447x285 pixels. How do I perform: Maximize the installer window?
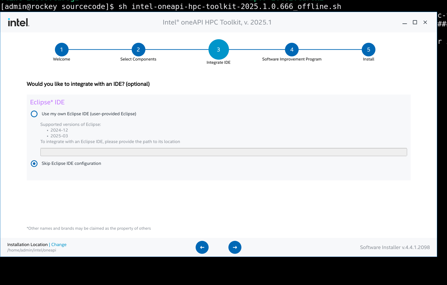coord(415,22)
